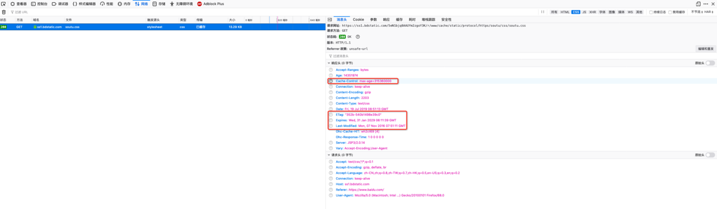The width and height of the screenshot is (717, 209).
Task: Open the 无障碍环境 accessibility panel
Action: (181, 3)
